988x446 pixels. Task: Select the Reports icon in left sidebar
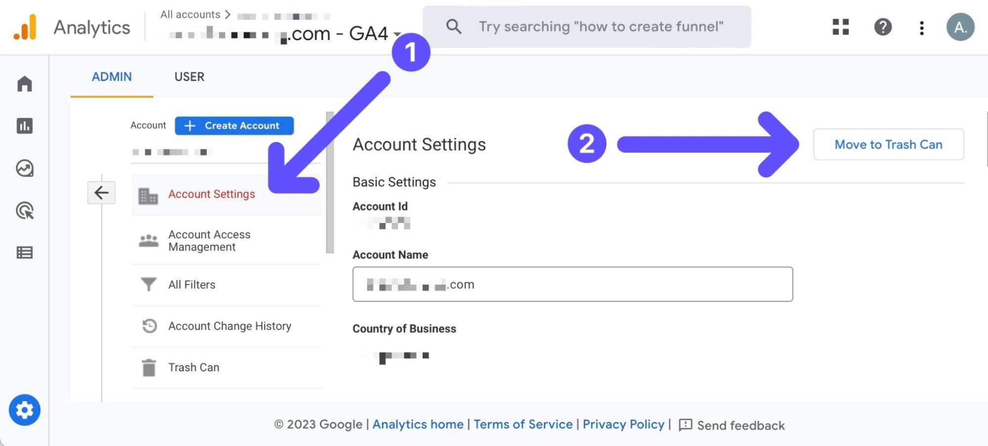24,126
